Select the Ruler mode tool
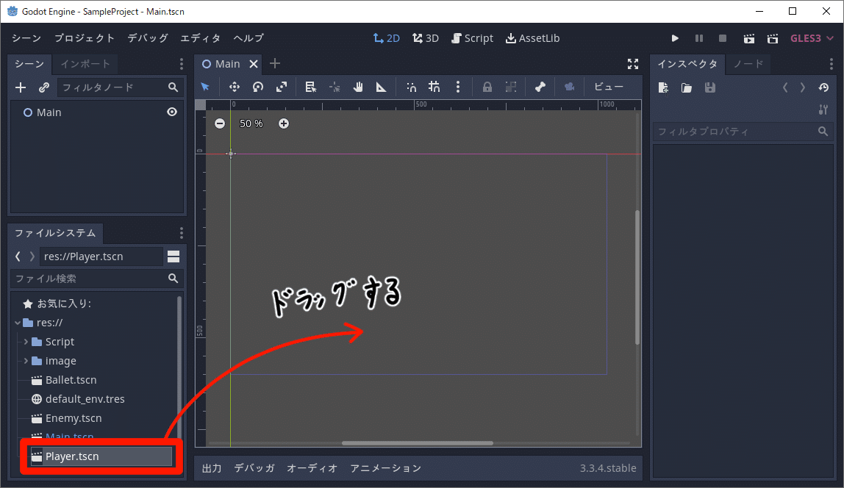The width and height of the screenshot is (844, 488). [382, 87]
